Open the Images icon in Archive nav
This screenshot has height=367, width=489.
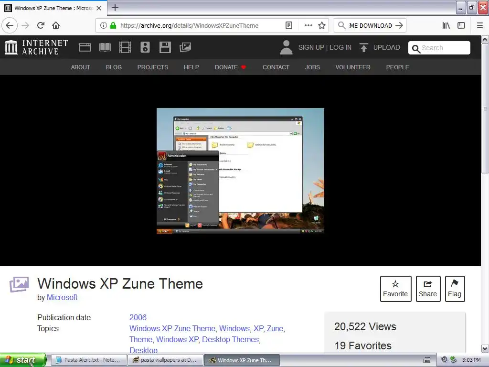coord(185,47)
